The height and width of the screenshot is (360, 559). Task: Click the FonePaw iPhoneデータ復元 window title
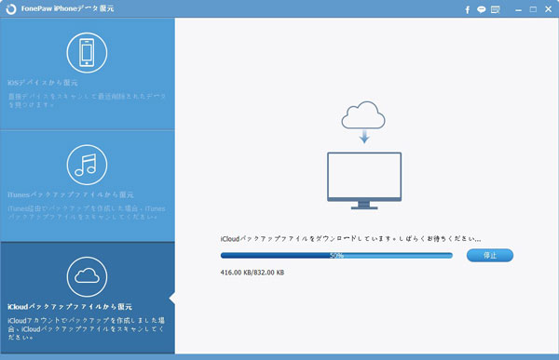67,8
